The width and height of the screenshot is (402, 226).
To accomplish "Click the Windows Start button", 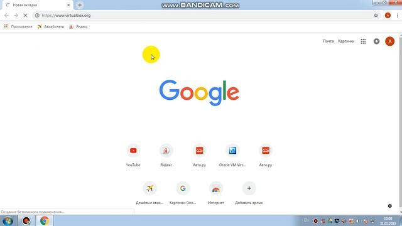I will 8,220.
